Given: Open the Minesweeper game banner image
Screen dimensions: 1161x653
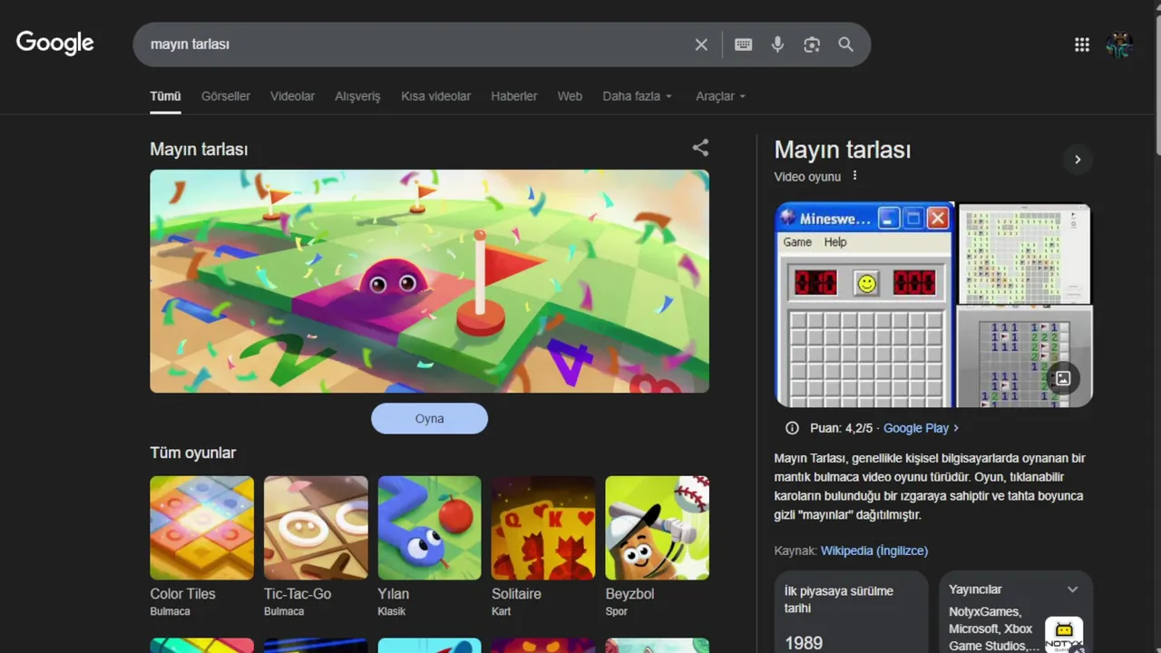Looking at the screenshot, I should click(x=429, y=281).
